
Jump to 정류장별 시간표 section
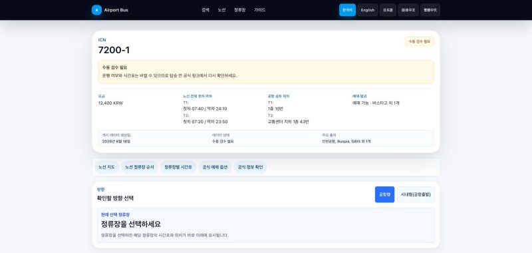(x=178, y=167)
